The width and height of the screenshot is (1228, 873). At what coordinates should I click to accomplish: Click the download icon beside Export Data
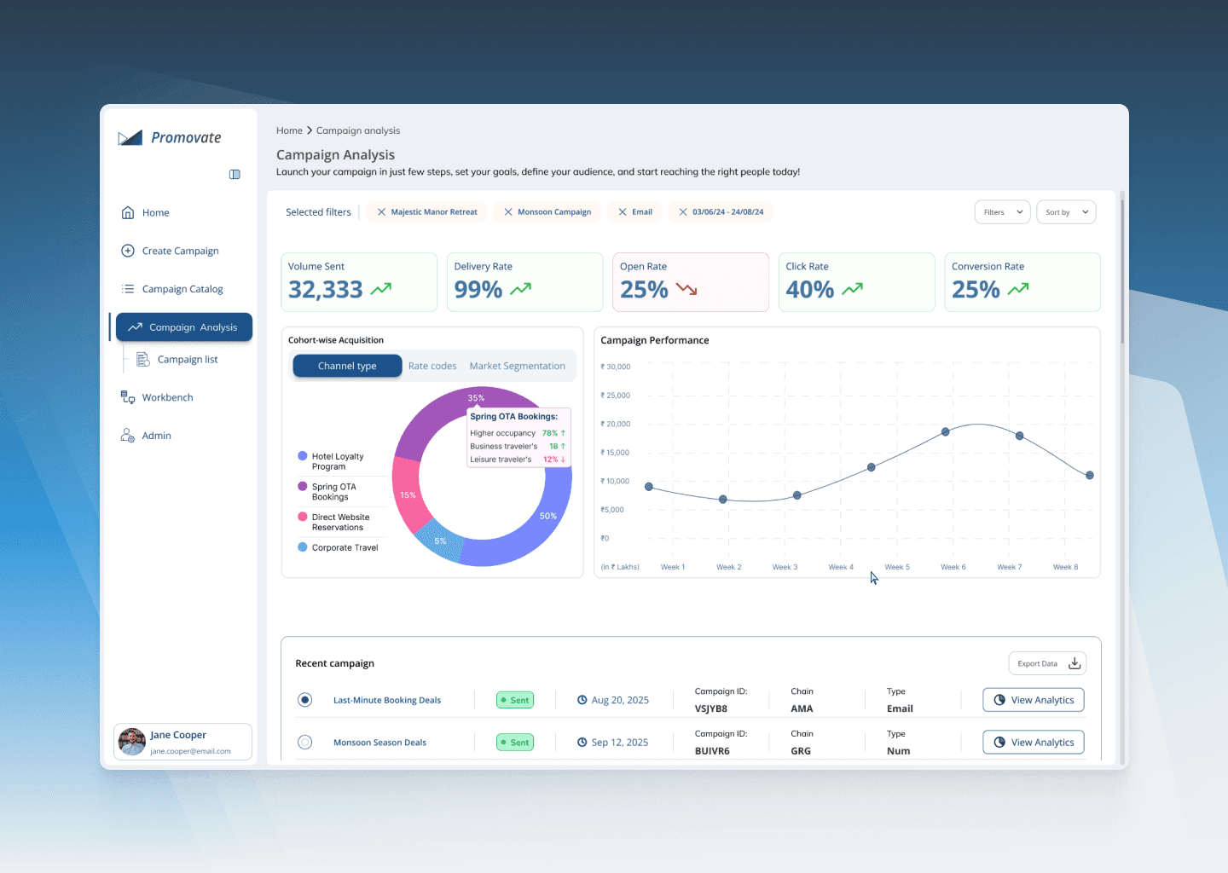click(1074, 663)
